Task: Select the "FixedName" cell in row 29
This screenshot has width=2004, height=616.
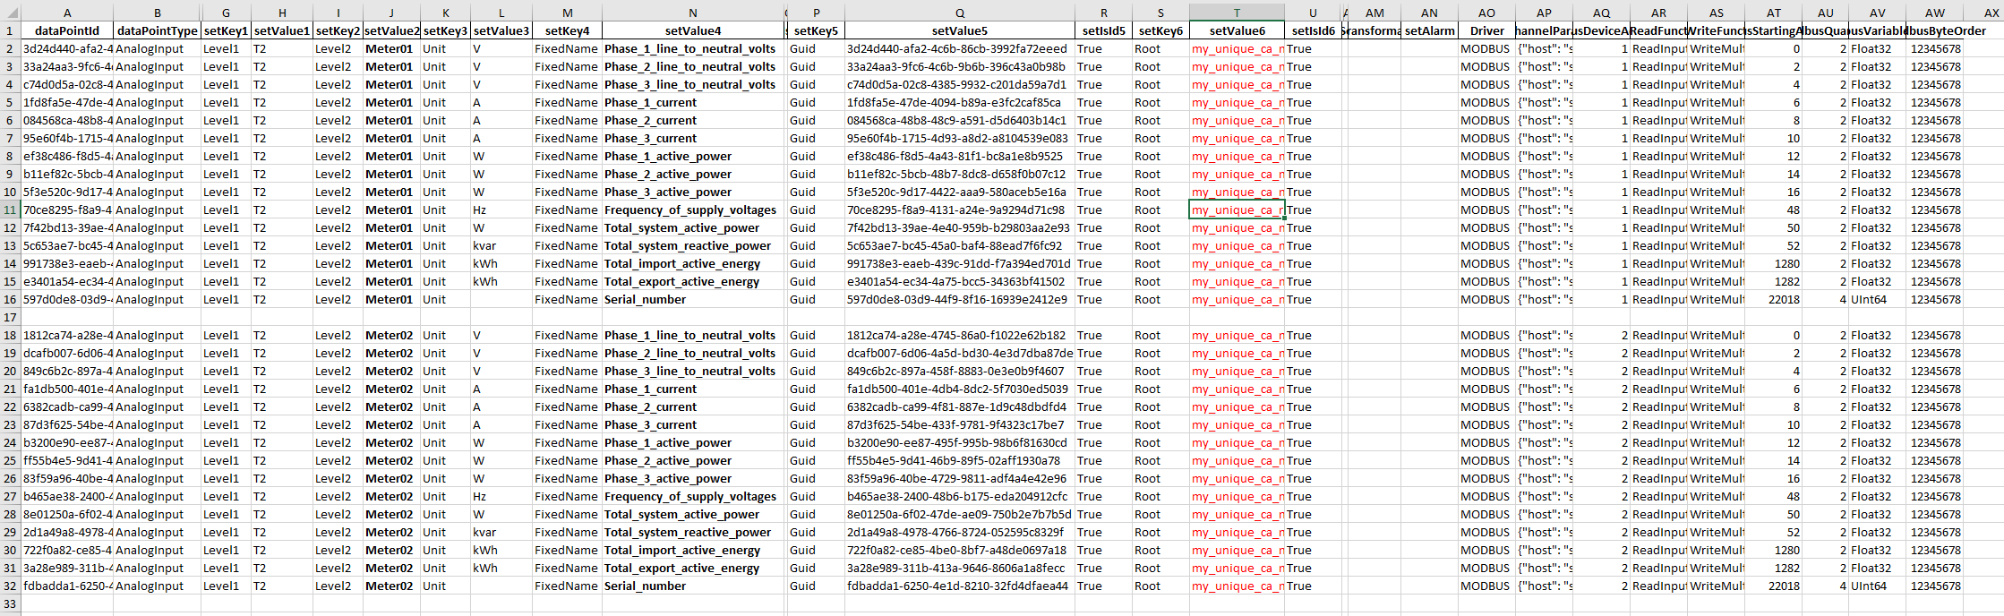Action: click(x=567, y=532)
